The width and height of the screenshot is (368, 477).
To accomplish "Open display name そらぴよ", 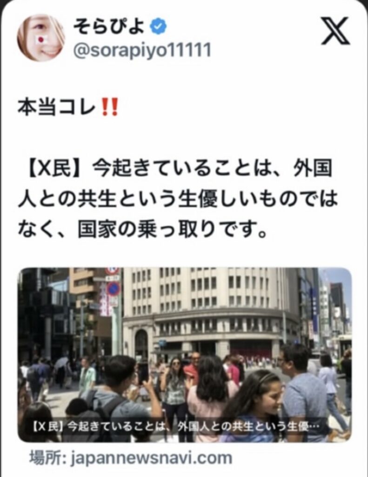I will (110, 27).
